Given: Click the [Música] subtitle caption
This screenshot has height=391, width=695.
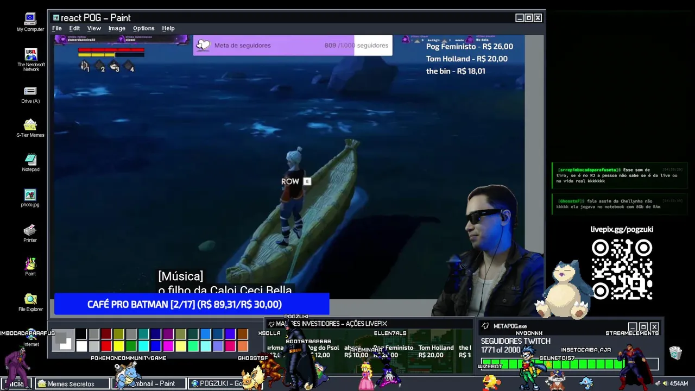Looking at the screenshot, I should pyautogui.click(x=181, y=276).
